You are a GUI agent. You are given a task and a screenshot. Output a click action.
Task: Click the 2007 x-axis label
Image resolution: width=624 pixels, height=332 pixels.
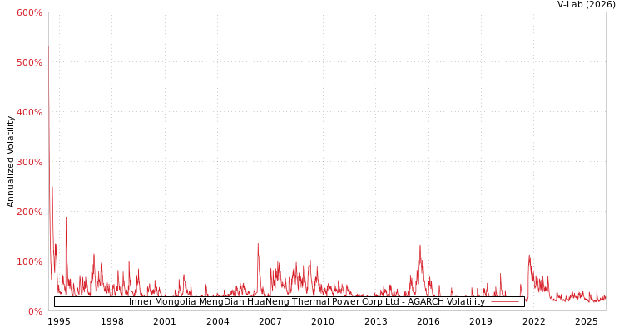click(270, 321)
